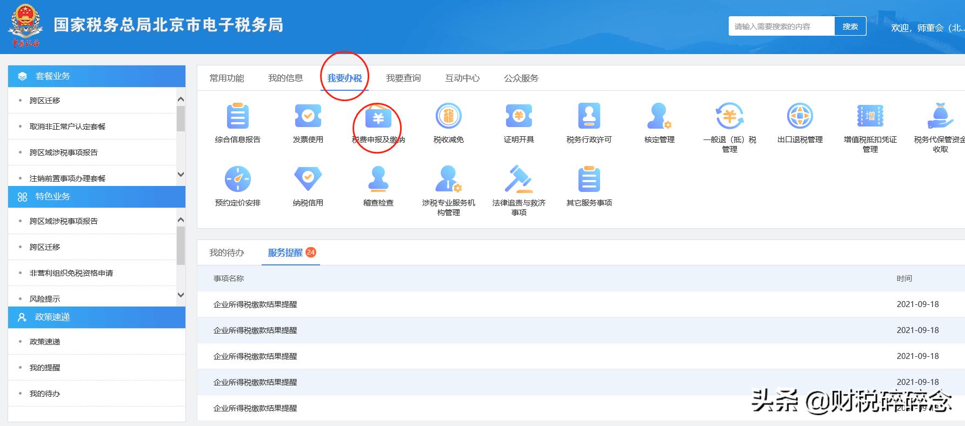Open 非营利组织免税资格申请 link
Viewport: 965px width, 426px height.
pyautogui.click(x=71, y=273)
